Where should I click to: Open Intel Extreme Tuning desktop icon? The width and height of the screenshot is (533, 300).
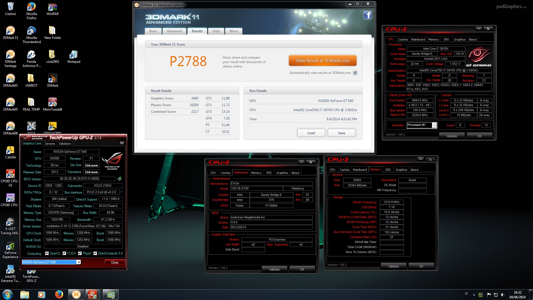pos(11,274)
